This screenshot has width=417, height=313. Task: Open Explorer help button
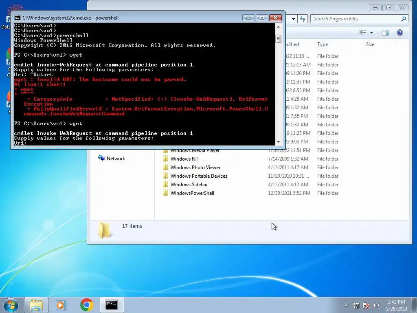pyautogui.click(x=400, y=33)
